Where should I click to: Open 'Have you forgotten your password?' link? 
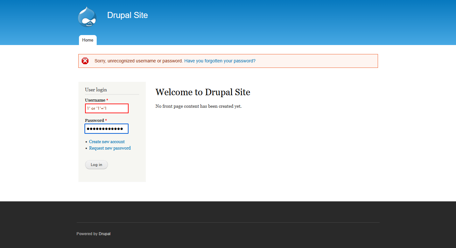coord(220,61)
